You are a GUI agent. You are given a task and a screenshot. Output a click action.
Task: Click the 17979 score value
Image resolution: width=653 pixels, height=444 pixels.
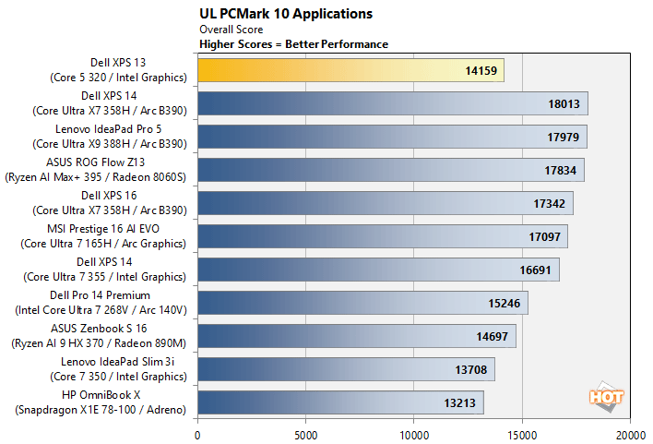563,138
